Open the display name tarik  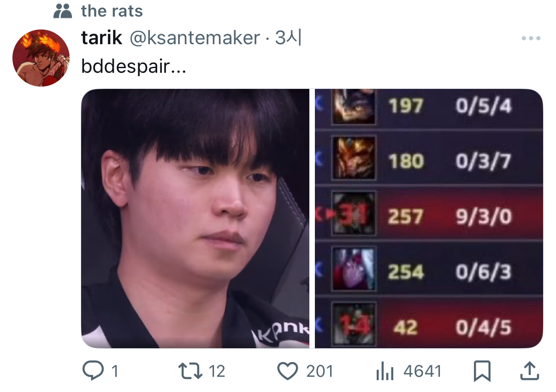(x=102, y=38)
